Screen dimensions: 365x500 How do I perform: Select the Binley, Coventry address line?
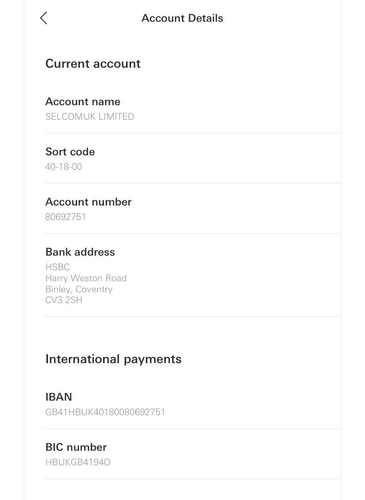tap(79, 289)
